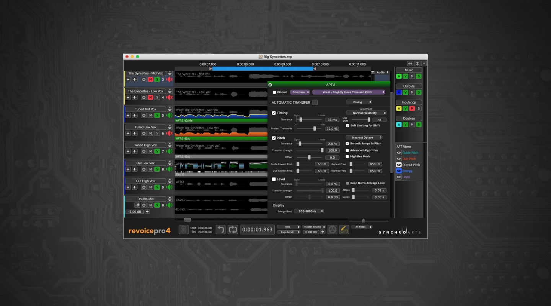Solo The Syncettes - Low Vox track
The image size is (551, 306).
pos(157,98)
